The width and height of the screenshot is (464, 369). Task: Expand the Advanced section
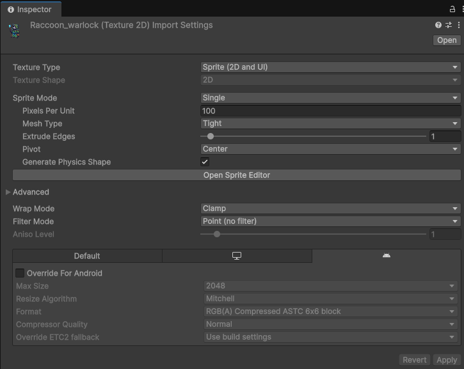point(8,192)
